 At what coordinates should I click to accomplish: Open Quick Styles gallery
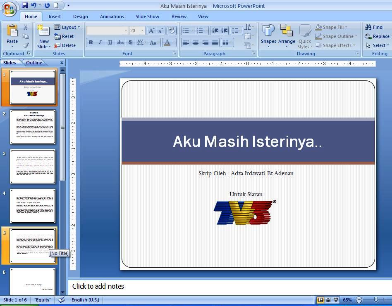pyautogui.click(x=305, y=37)
